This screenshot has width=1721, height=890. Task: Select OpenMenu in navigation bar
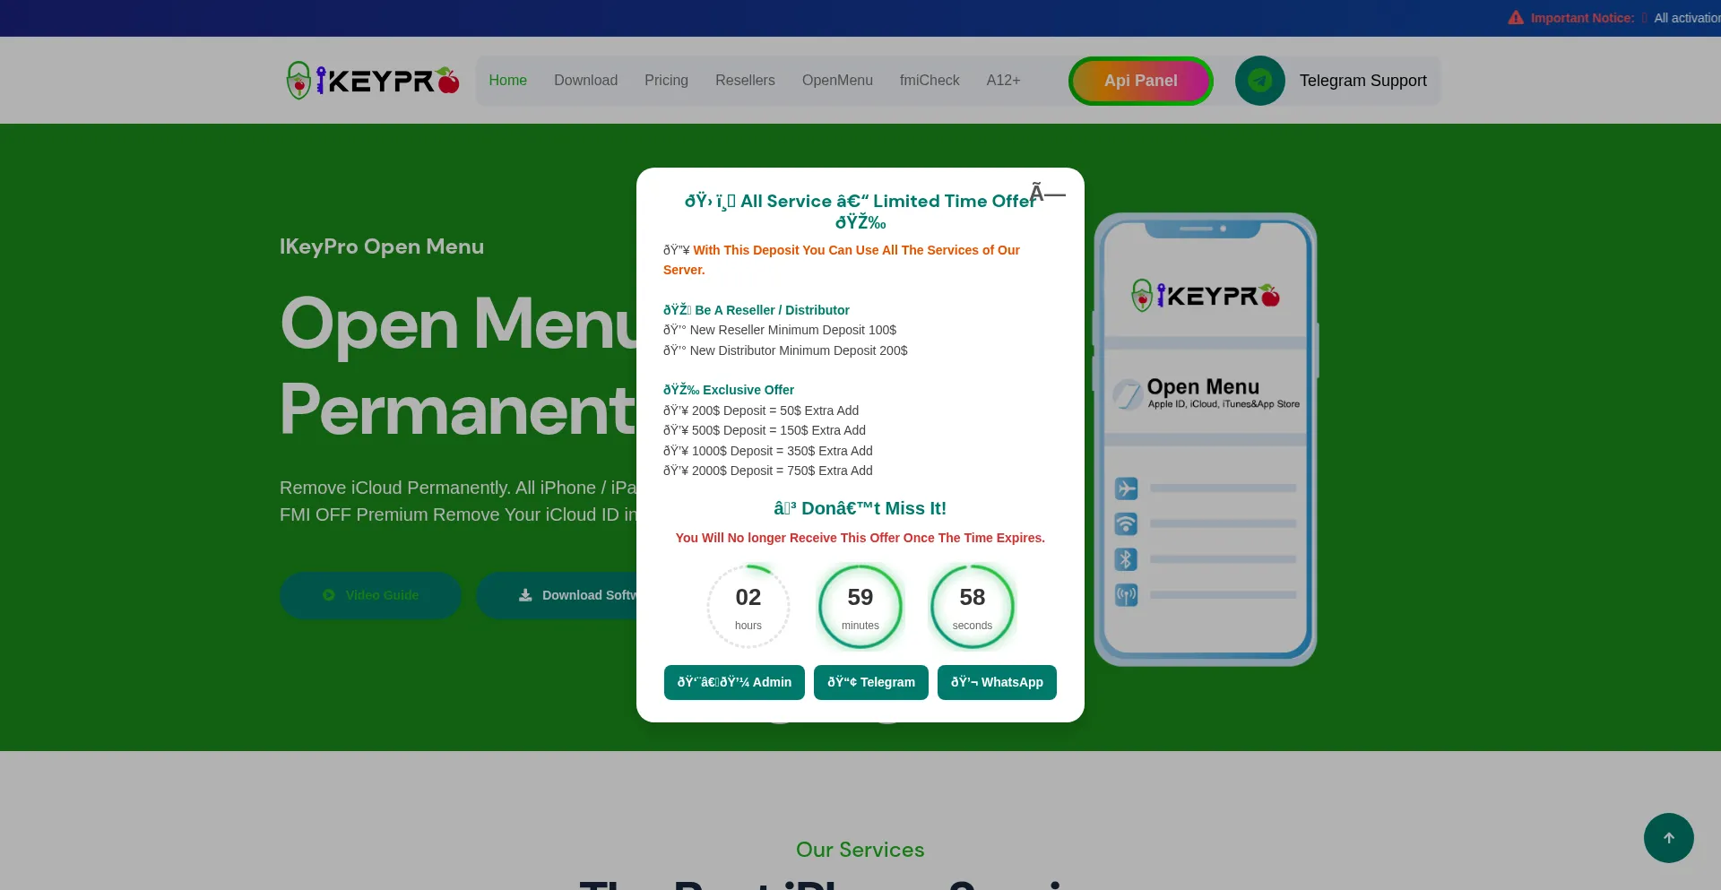tap(837, 81)
